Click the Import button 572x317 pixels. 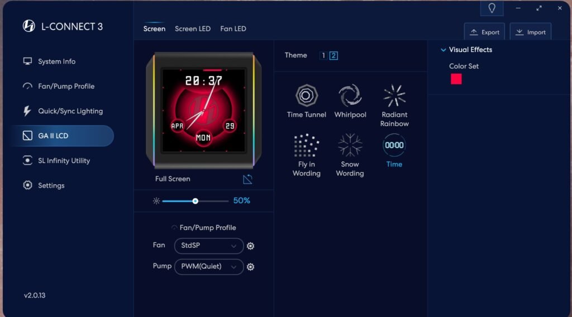531,32
